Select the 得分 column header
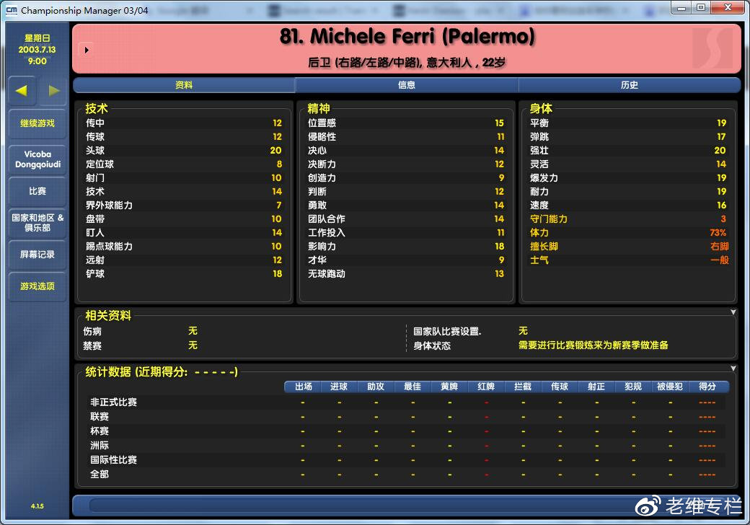Image resolution: width=750 pixels, height=525 pixels. tap(707, 387)
